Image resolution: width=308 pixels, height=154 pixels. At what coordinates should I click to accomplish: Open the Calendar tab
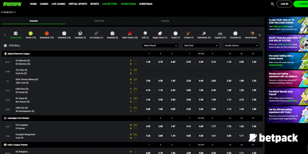pyautogui.click(x=165, y=21)
